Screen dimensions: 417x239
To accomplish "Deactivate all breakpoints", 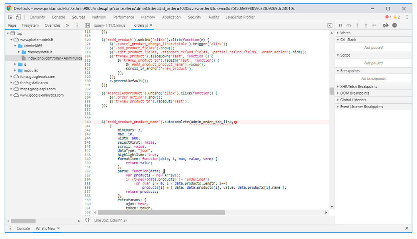I will pyautogui.click(x=386, y=25).
